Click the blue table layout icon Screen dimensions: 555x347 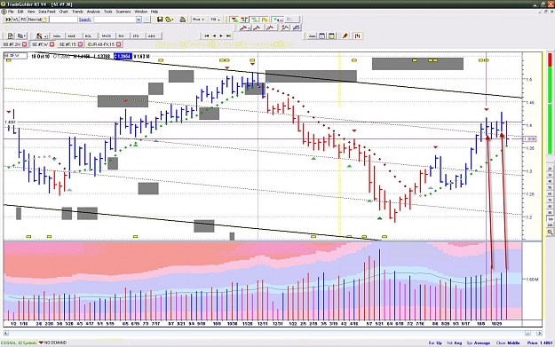[321, 36]
